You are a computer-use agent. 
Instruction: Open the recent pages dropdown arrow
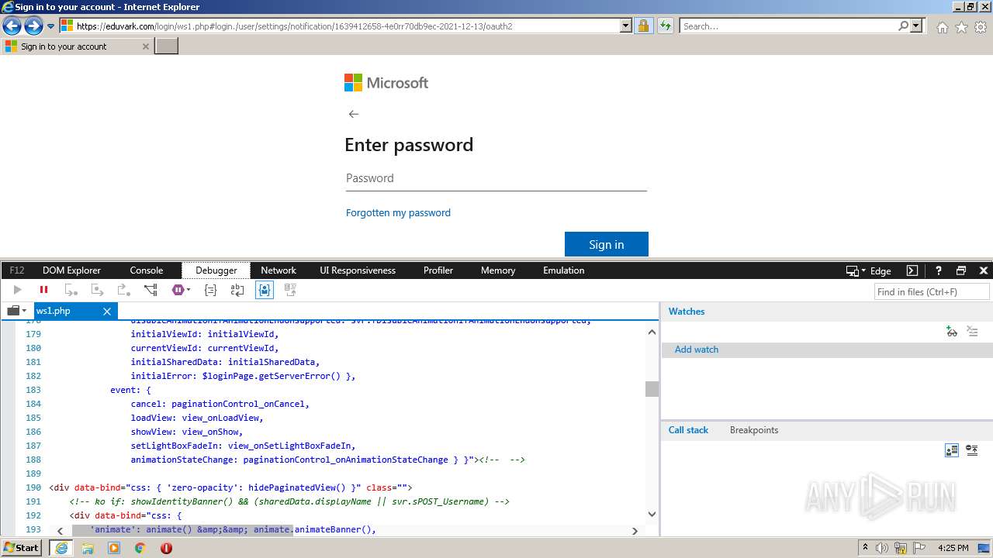pos(50,26)
